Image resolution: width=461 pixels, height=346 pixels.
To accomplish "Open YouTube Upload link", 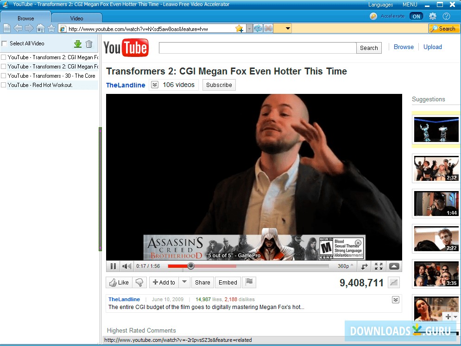I will point(432,47).
